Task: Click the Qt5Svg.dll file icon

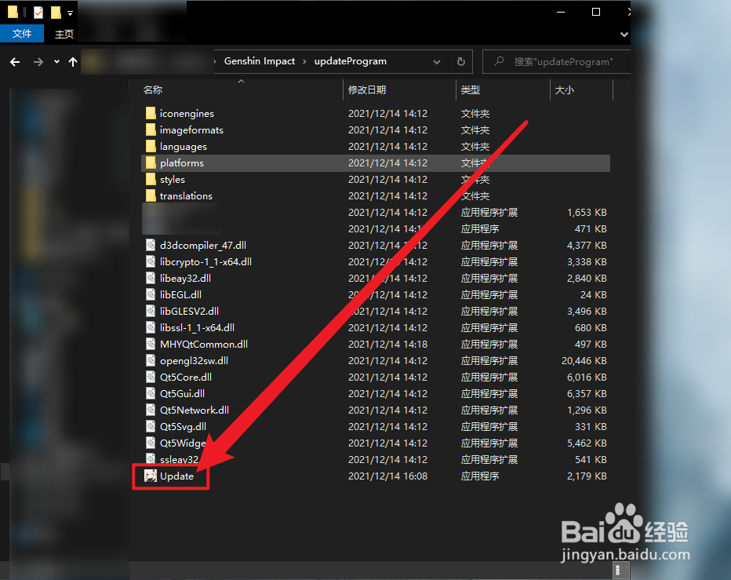Action: 151,426
